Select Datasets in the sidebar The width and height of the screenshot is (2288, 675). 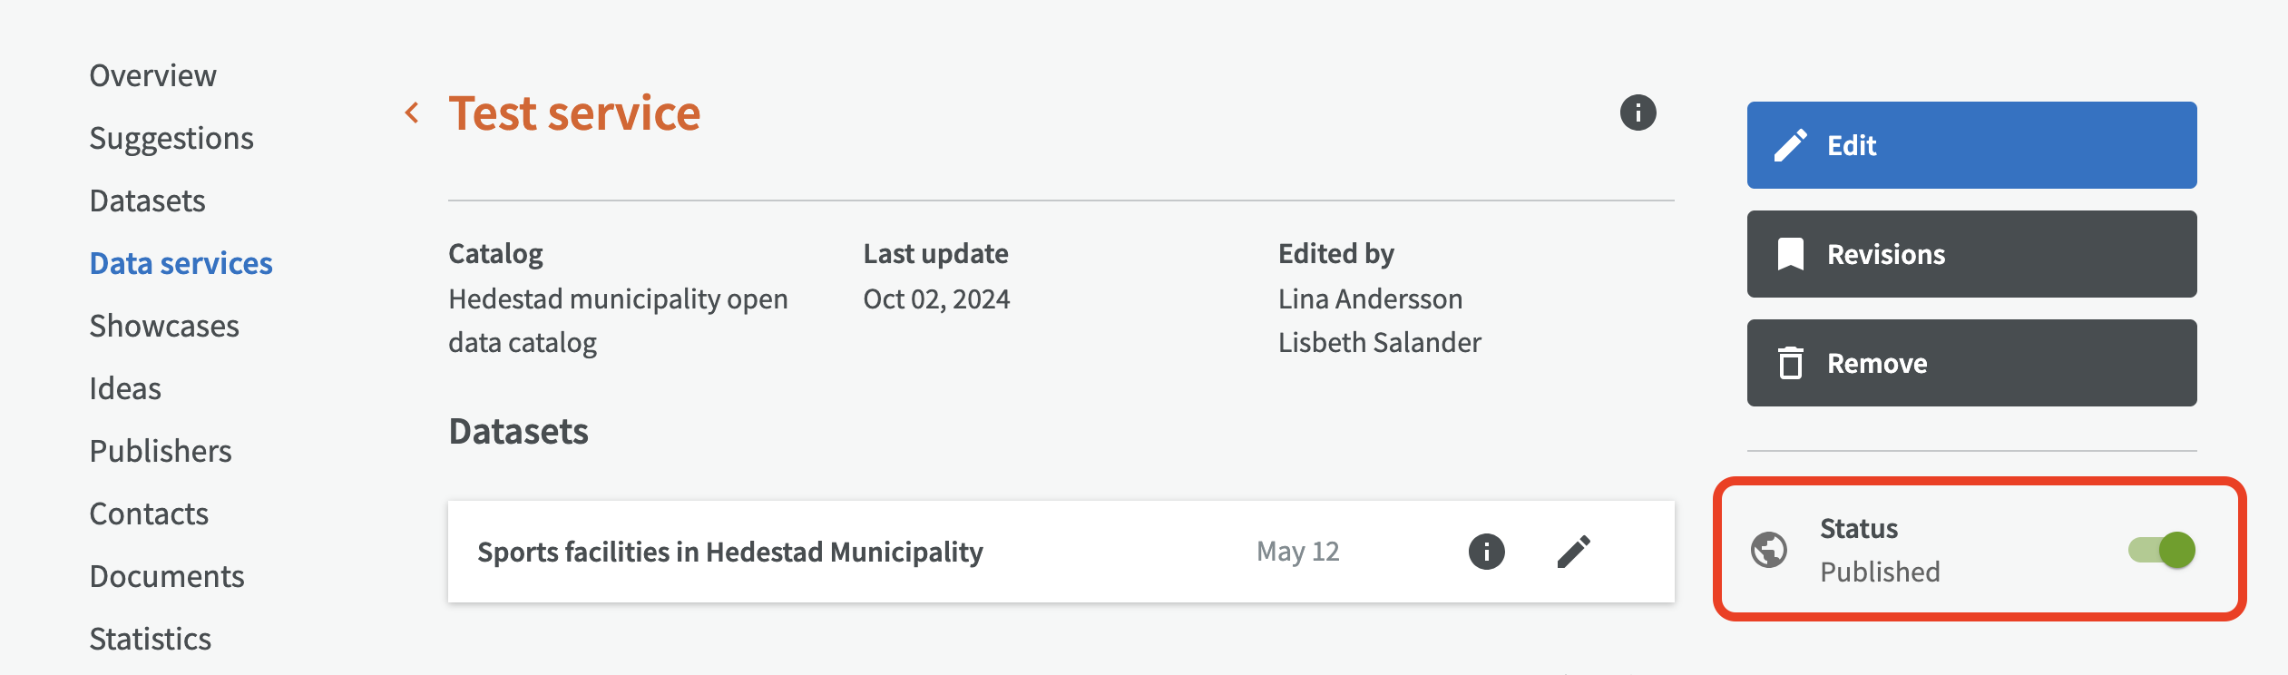point(147,201)
